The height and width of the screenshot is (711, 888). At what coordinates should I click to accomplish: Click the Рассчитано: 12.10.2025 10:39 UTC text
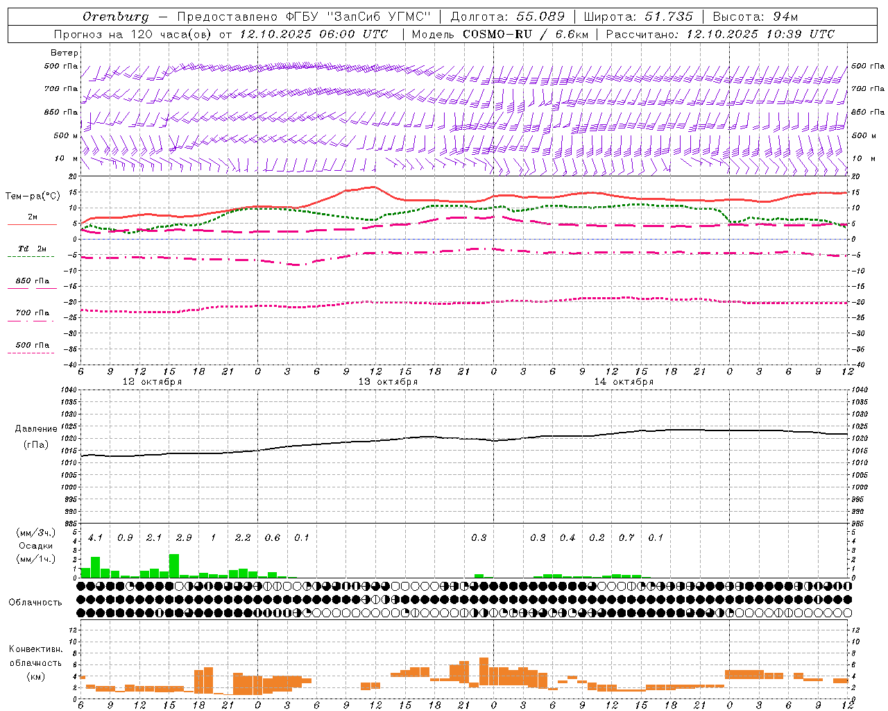pyautogui.click(x=720, y=34)
